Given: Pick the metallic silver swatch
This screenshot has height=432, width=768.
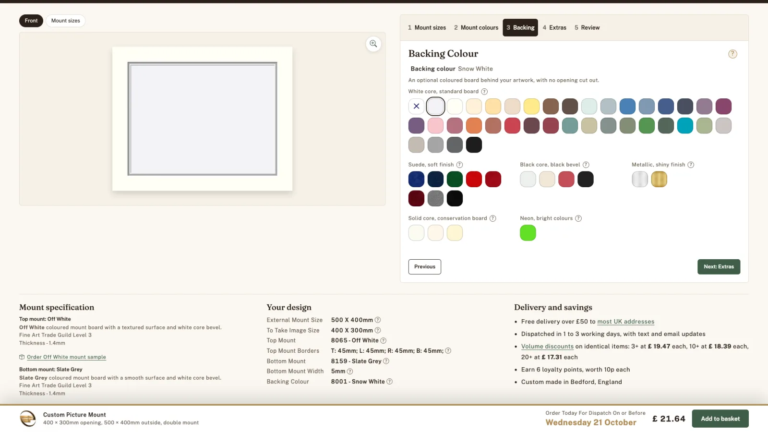Looking at the screenshot, I should [640, 179].
